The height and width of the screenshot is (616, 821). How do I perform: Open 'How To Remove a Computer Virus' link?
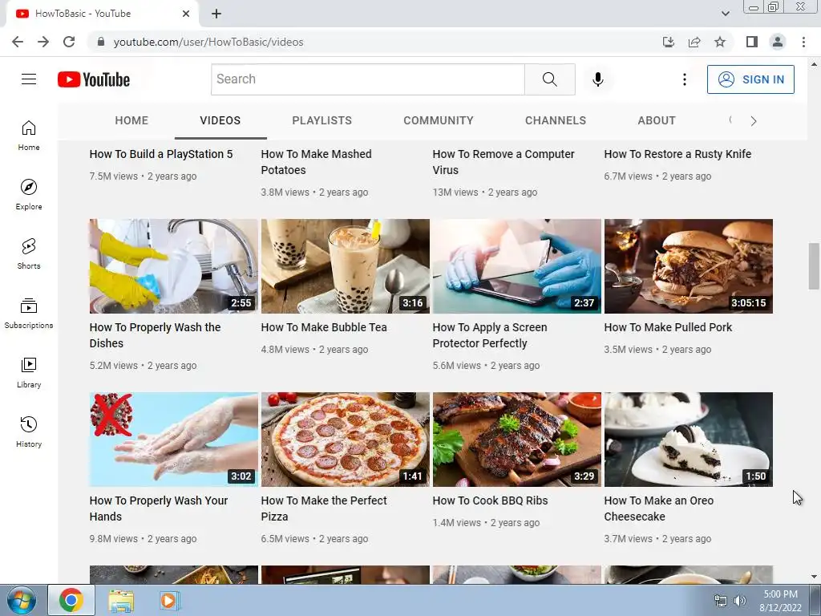coord(504,162)
